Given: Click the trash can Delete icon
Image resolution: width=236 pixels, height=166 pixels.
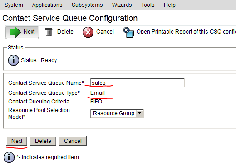Looking at the screenshot, I should [x=49, y=32].
